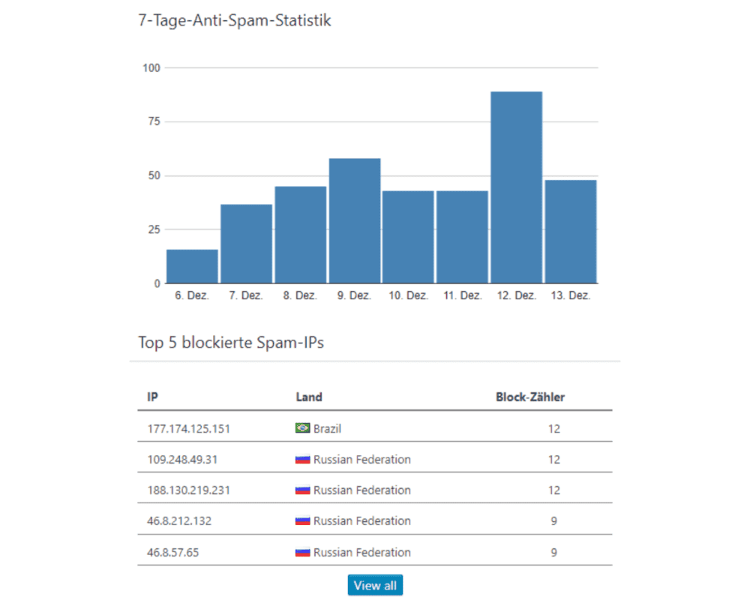The width and height of the screenshot is (750, 600).
Task: Click the Russian flag in the 46.8.212.132 row
Action: (x=303, y=520)
